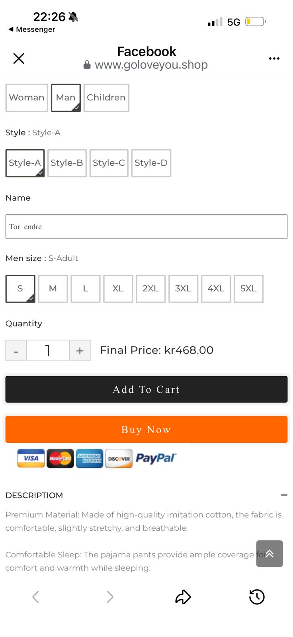The height and width of the screenshot is (637, 293).
Task: Tap the PayPal payment logo
Action: point(156,458)
